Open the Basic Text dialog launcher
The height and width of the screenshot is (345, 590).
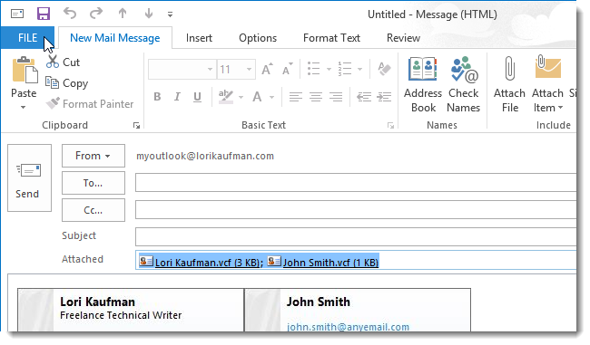tap(390, 126)
